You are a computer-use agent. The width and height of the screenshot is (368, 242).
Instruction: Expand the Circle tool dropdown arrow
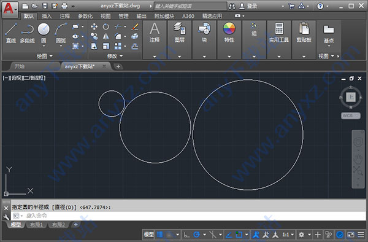point(44,46)
